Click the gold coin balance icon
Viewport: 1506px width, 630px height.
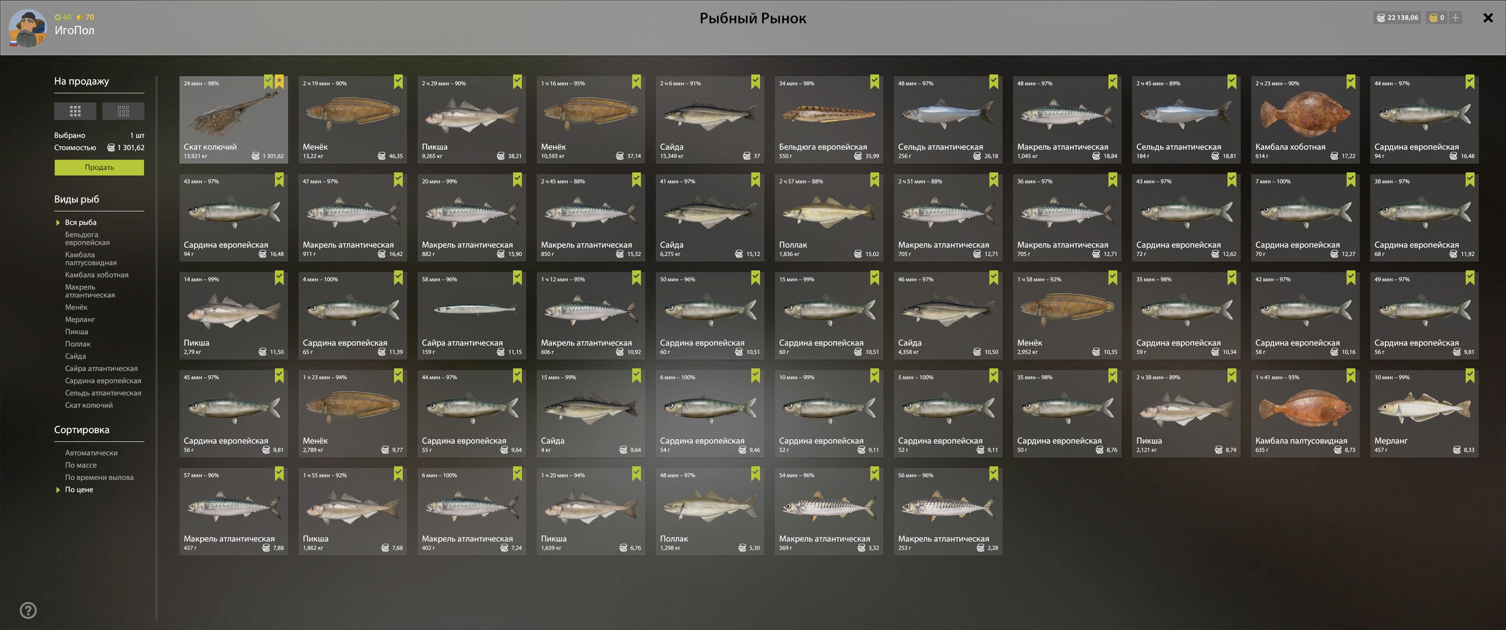tap(1433, 18)
